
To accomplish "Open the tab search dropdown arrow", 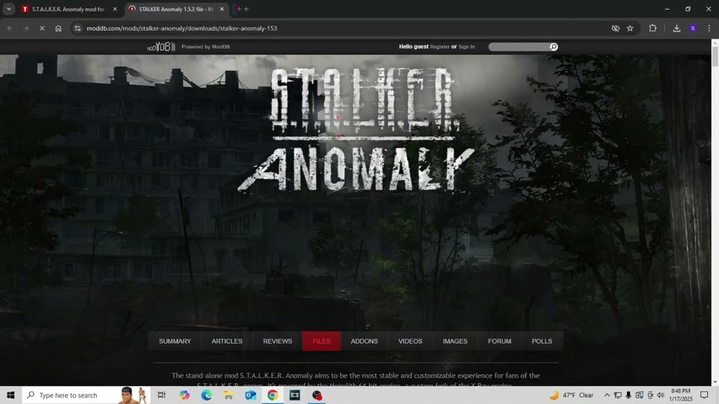I will (9, 9).
